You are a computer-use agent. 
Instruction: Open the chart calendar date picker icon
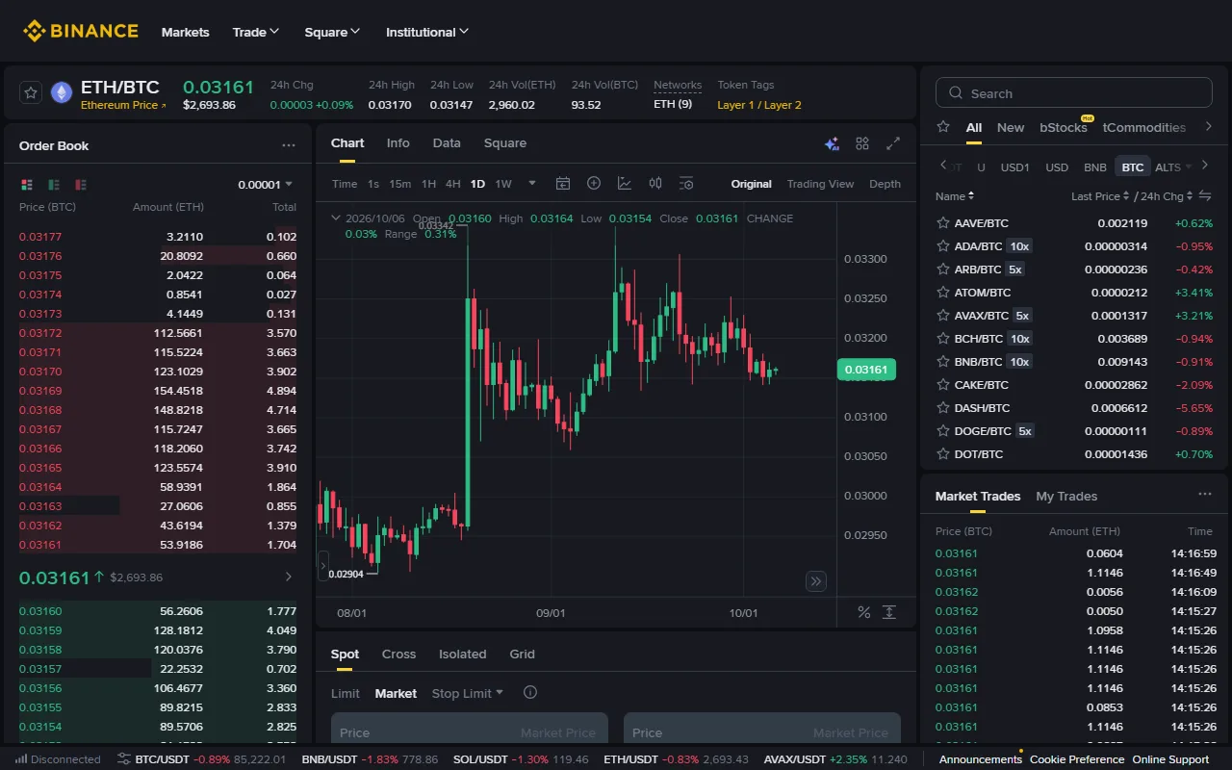coord(563,183)
